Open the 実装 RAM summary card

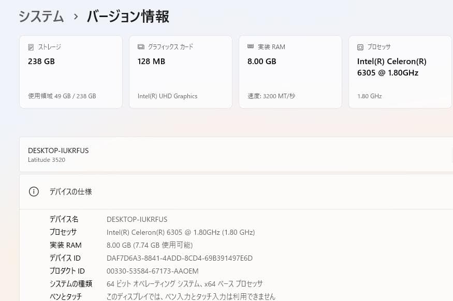(x=290, y=71)
